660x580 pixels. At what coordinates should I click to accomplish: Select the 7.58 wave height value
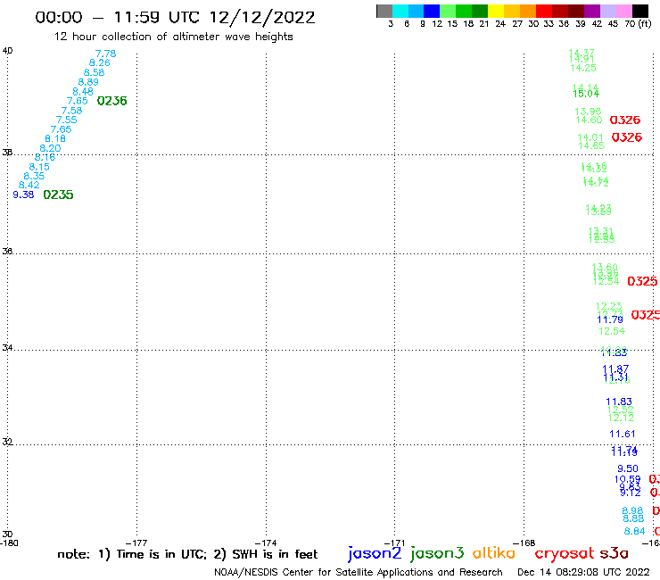click(71, 111)
